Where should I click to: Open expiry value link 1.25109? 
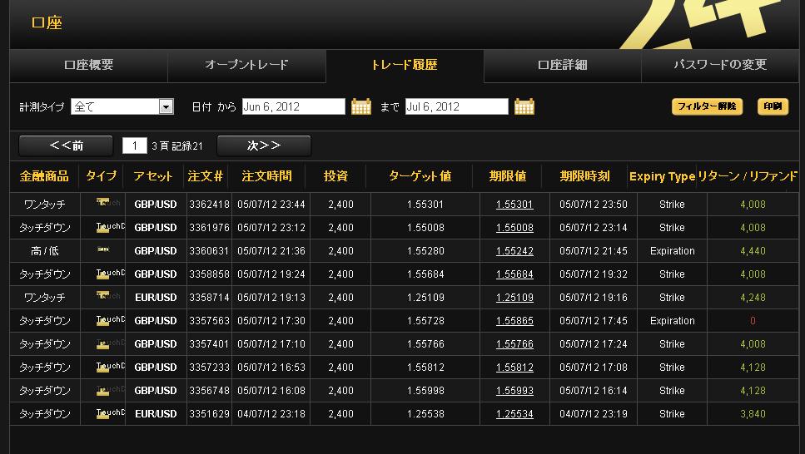click(514, 298)
